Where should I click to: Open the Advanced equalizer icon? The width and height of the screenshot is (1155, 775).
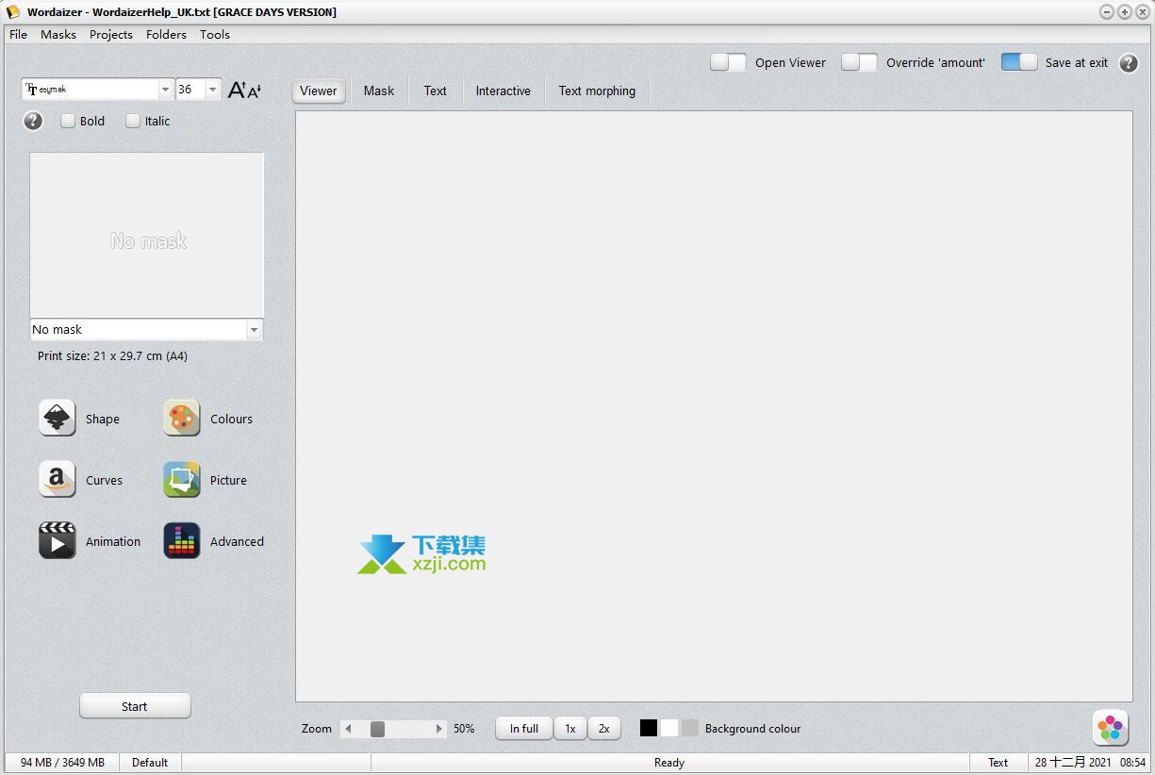pyautogui.click(x=182, y=540)
